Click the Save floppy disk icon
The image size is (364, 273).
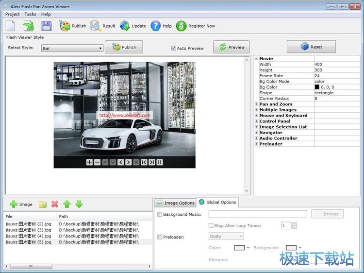pos(46,26)
